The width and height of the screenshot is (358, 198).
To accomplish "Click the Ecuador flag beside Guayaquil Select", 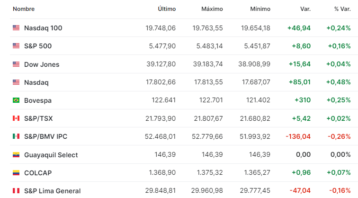I will [16, 155].
